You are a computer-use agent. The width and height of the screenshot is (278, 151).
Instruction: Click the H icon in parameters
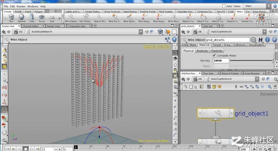pos(260,40)
